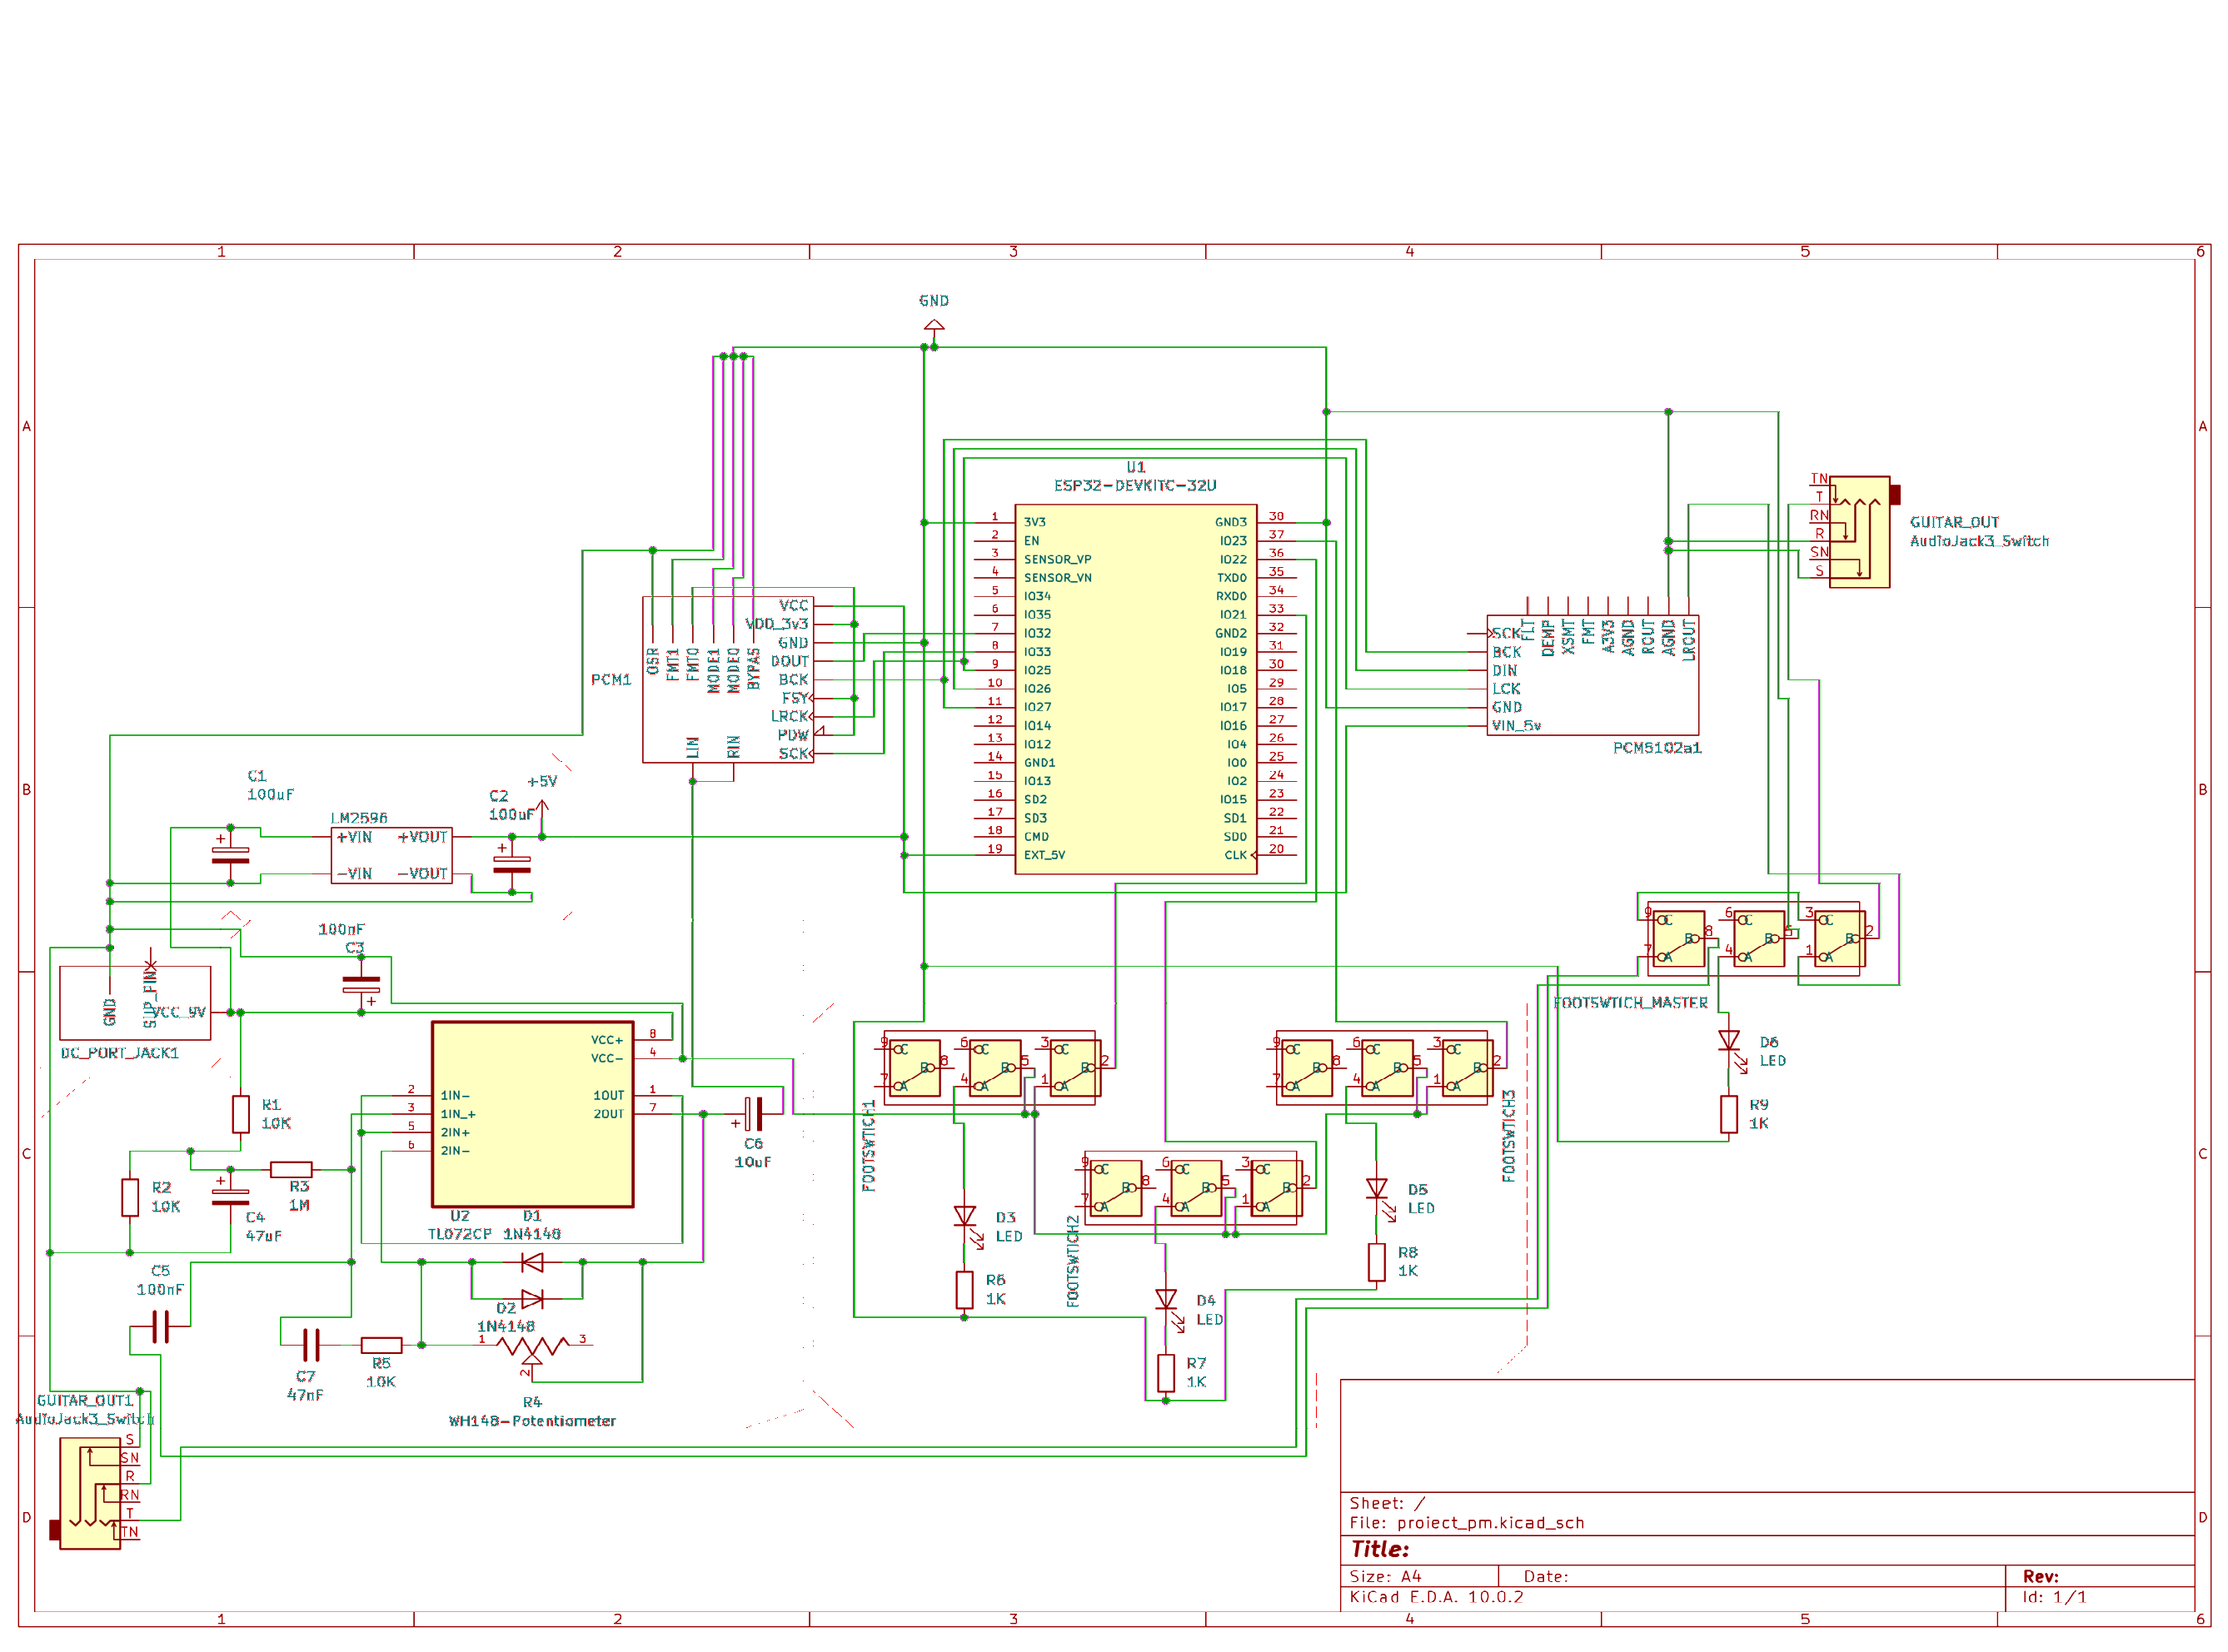Pick the C5 100nF capacitor symbol
This screenshot has height=1652, width=2228.
point(160,1327)
